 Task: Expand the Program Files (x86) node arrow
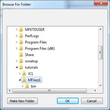[x=17, y=49]
